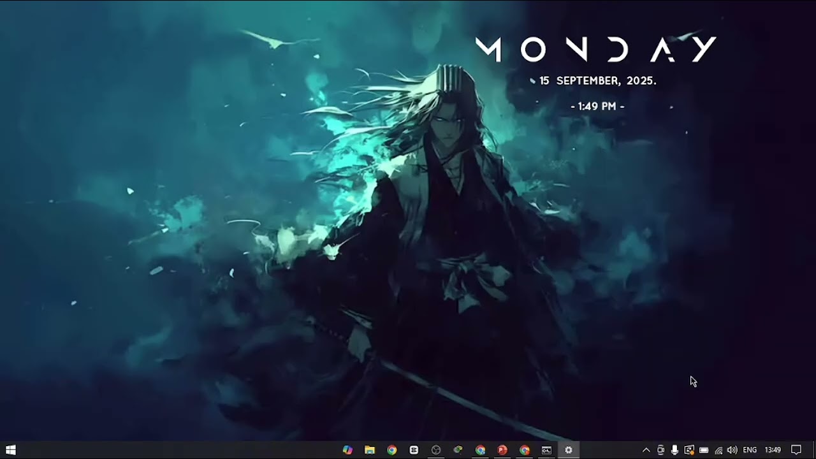Viewport: 816px width, 459px height.
Task: Check battery status in the tray
Action: [x=704, y=450]
